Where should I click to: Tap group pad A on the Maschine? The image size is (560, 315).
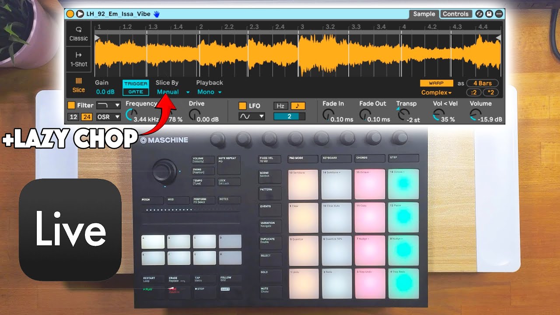[x=153, y=241]
